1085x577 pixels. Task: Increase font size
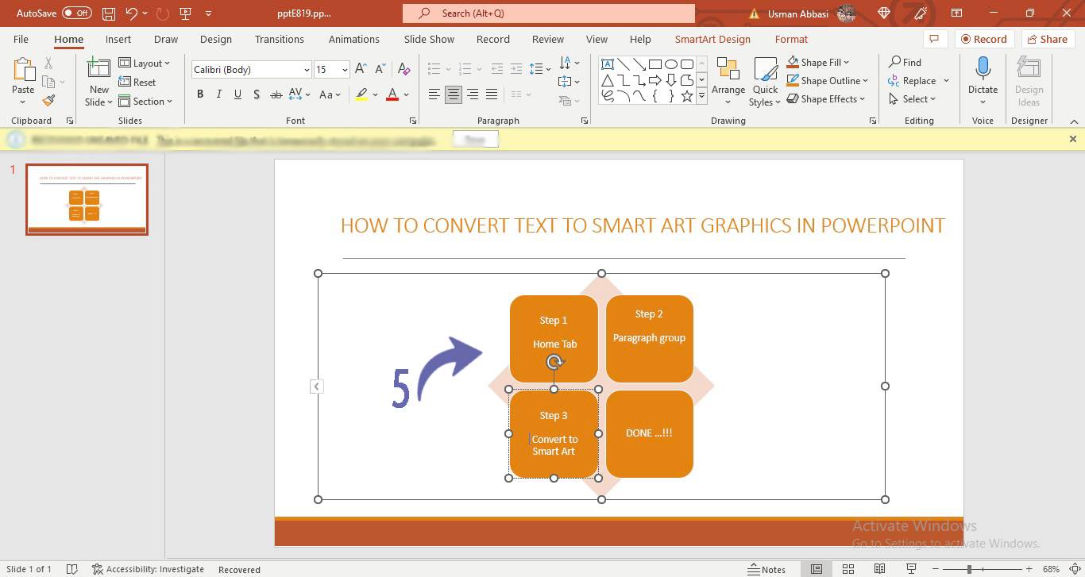point(361,70)
